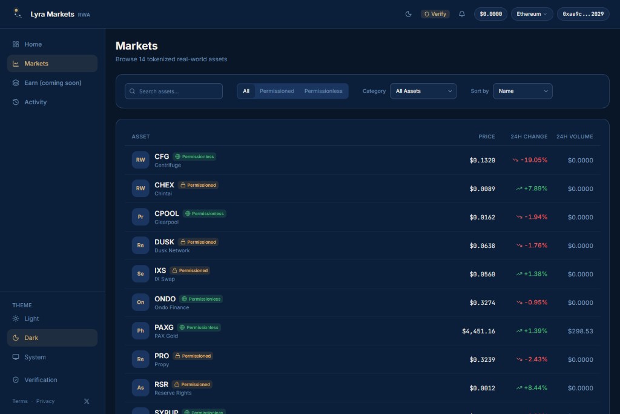Click the Permissionless badge on CPOOL

(205, 214)
